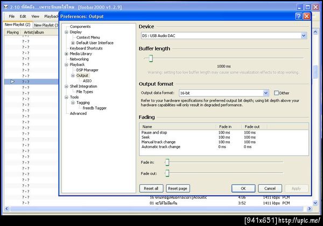323x226 pixels.
Task: Click the Reset all button
Action: (x=151, y=188)
